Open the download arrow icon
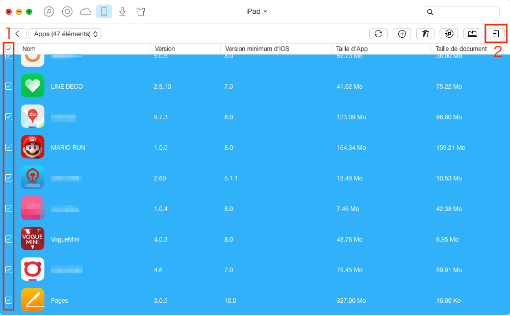This screenshot has width=510, height=316. [x=122, y=12]
